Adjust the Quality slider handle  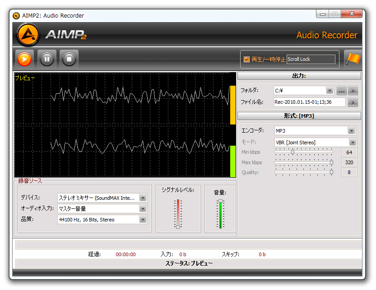(x=331, y=172)
